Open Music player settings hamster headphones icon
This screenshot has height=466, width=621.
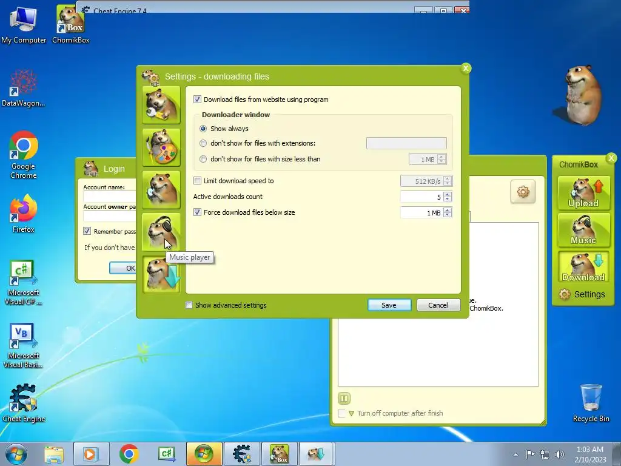pos(161,232)
